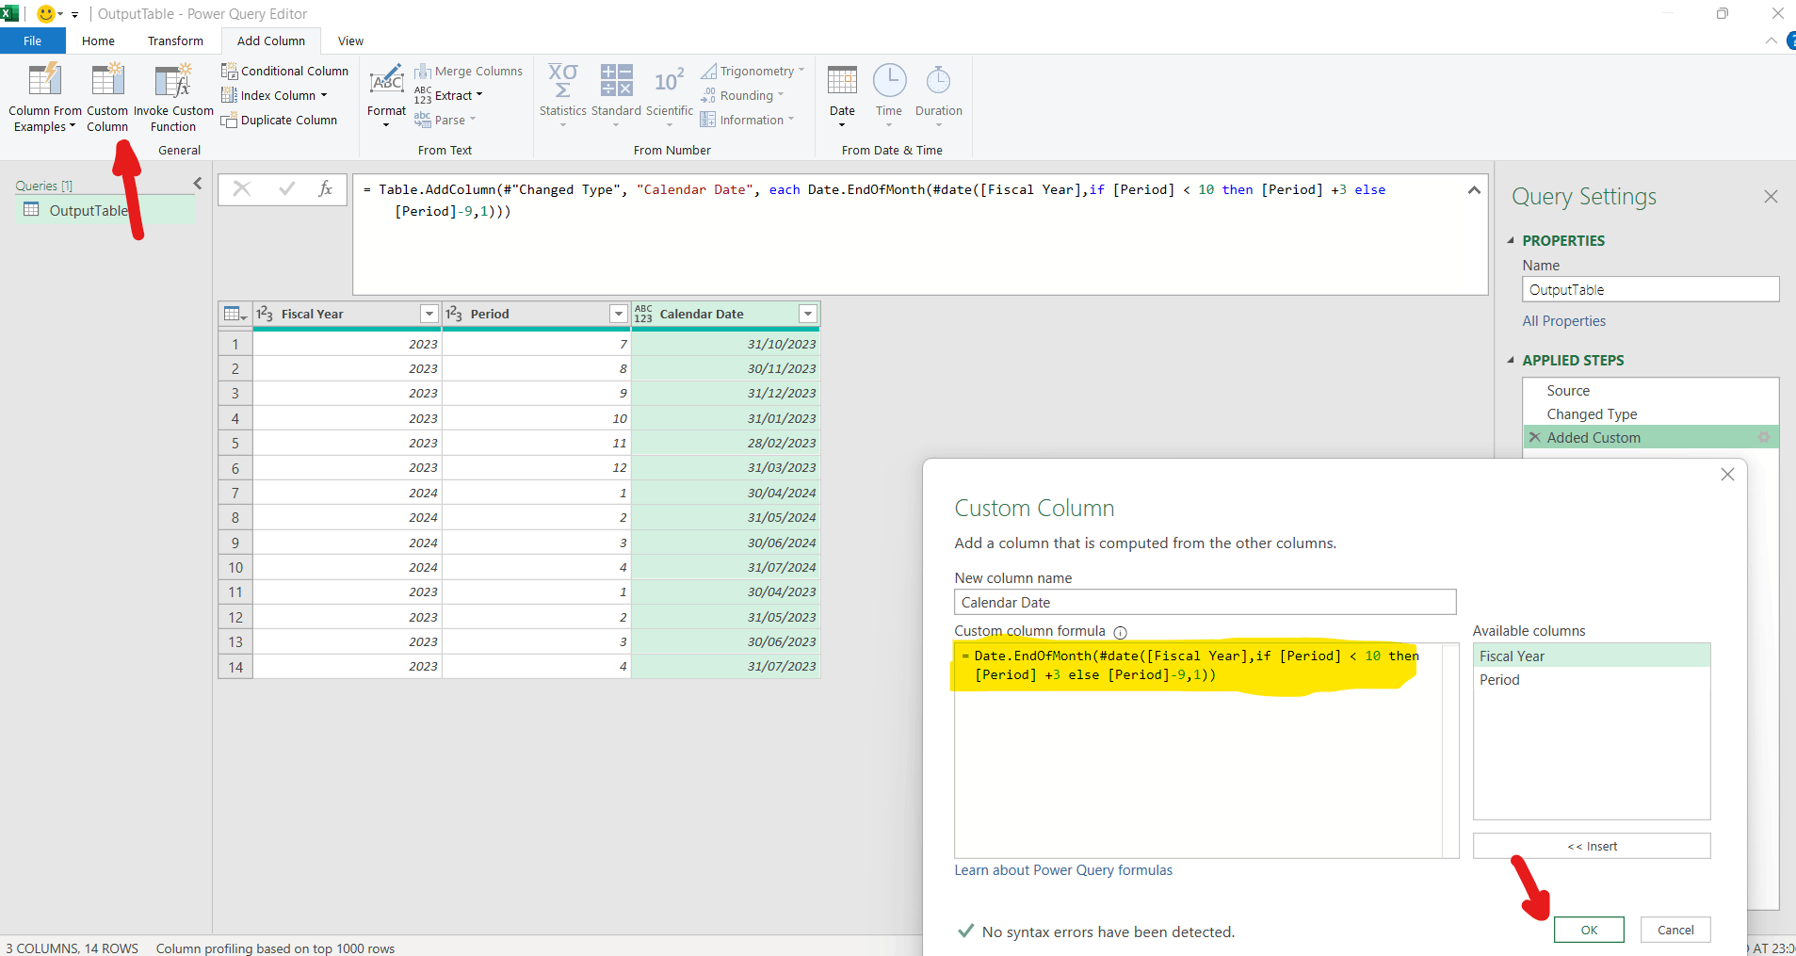Open the Period column filter
1796x956 pixels.
click(x=619, y=313)
